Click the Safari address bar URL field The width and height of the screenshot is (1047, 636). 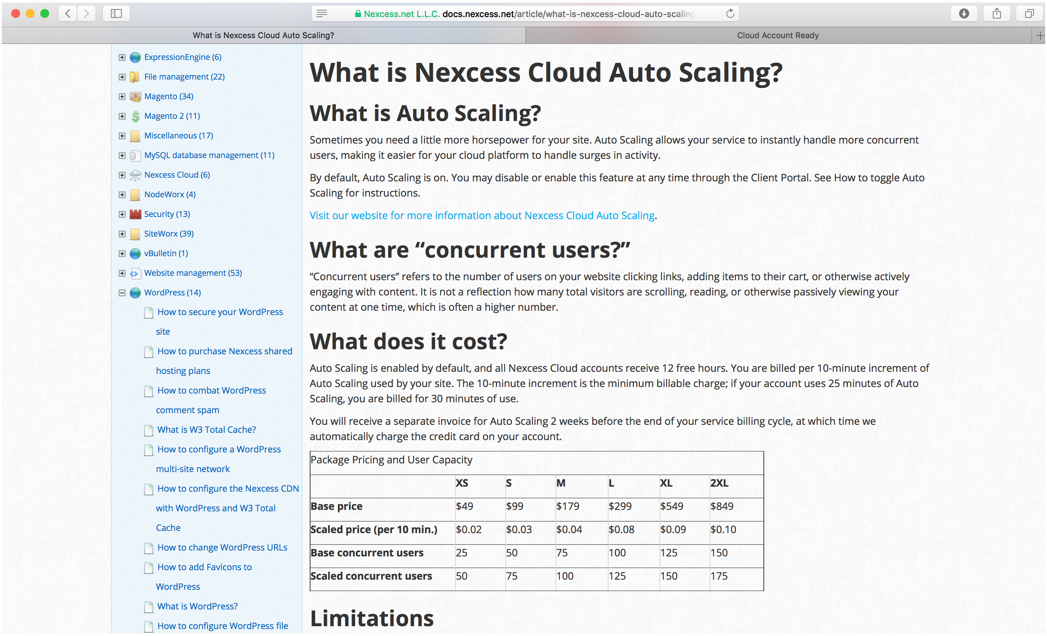[x=525, y=13]
